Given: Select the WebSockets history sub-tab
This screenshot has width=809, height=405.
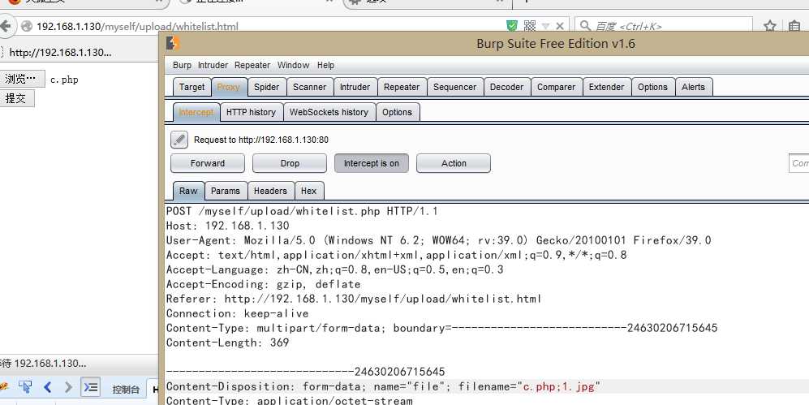Looking at the screenshot, I should (329, 112).
